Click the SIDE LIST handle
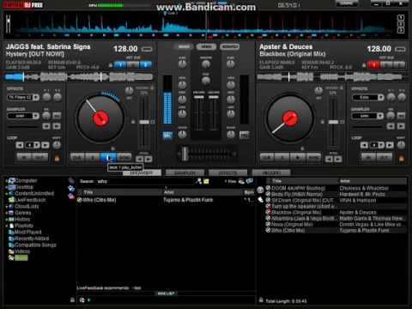The height and width of the screenshot is (309, 412). coord(167,294)
